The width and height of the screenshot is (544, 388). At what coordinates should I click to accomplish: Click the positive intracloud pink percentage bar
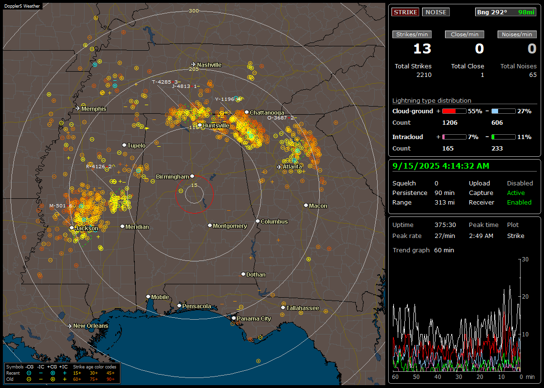coord(454,137)
